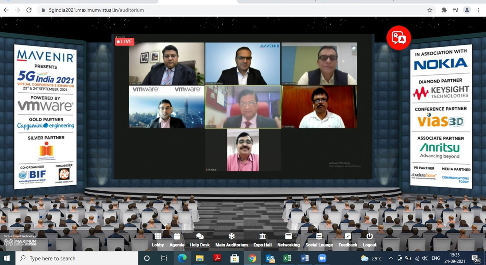486x265 pixels.
Task: Open Chrome three-dot menu
Action: coord(479,10)
